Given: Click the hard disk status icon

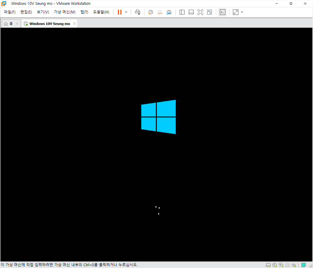Looking at the screenshot, I should tap(268, 265).
